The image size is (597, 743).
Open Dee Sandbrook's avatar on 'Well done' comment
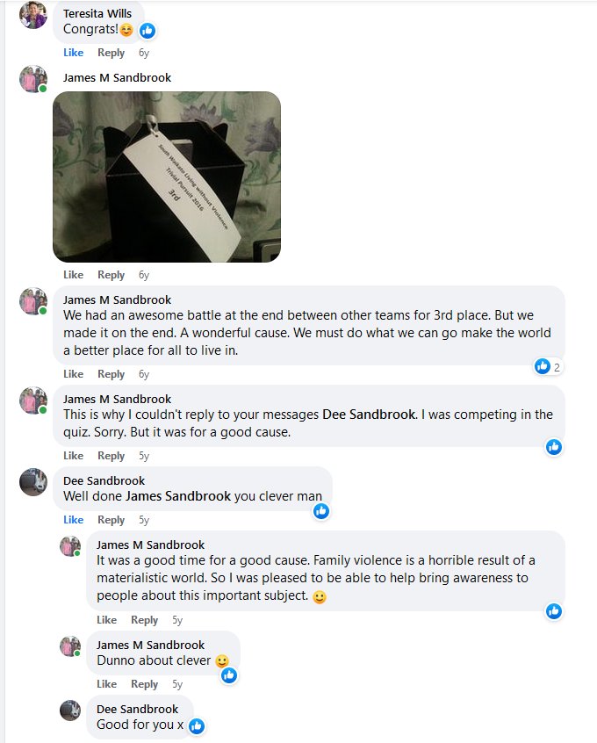tap(33, 482)
